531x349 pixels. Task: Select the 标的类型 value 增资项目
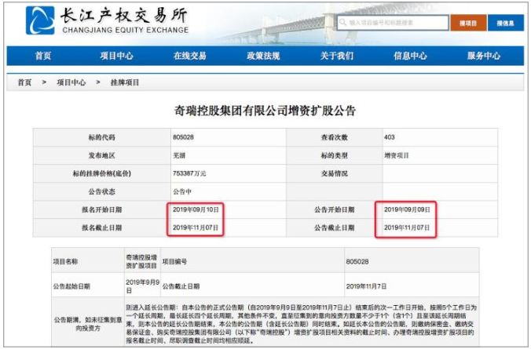397,155
